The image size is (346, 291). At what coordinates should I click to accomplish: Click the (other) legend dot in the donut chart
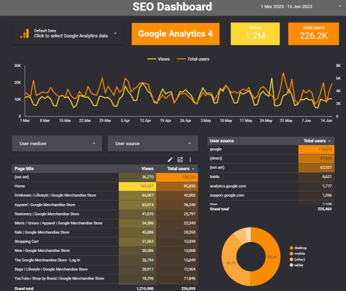coord(291,259)
